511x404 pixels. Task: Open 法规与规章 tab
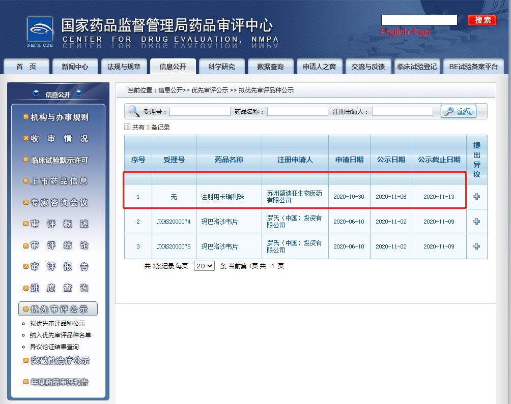[x=124, y=67]
